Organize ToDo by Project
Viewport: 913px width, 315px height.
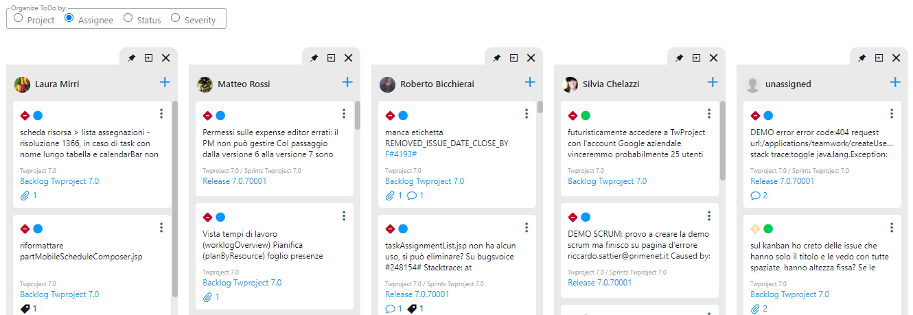tap(19, 19)
